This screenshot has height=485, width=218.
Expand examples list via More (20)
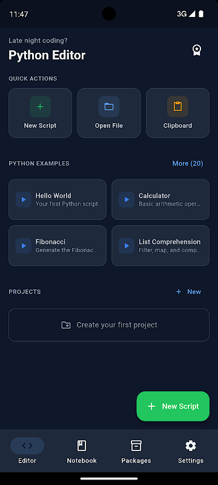click(x=188, y=163)
